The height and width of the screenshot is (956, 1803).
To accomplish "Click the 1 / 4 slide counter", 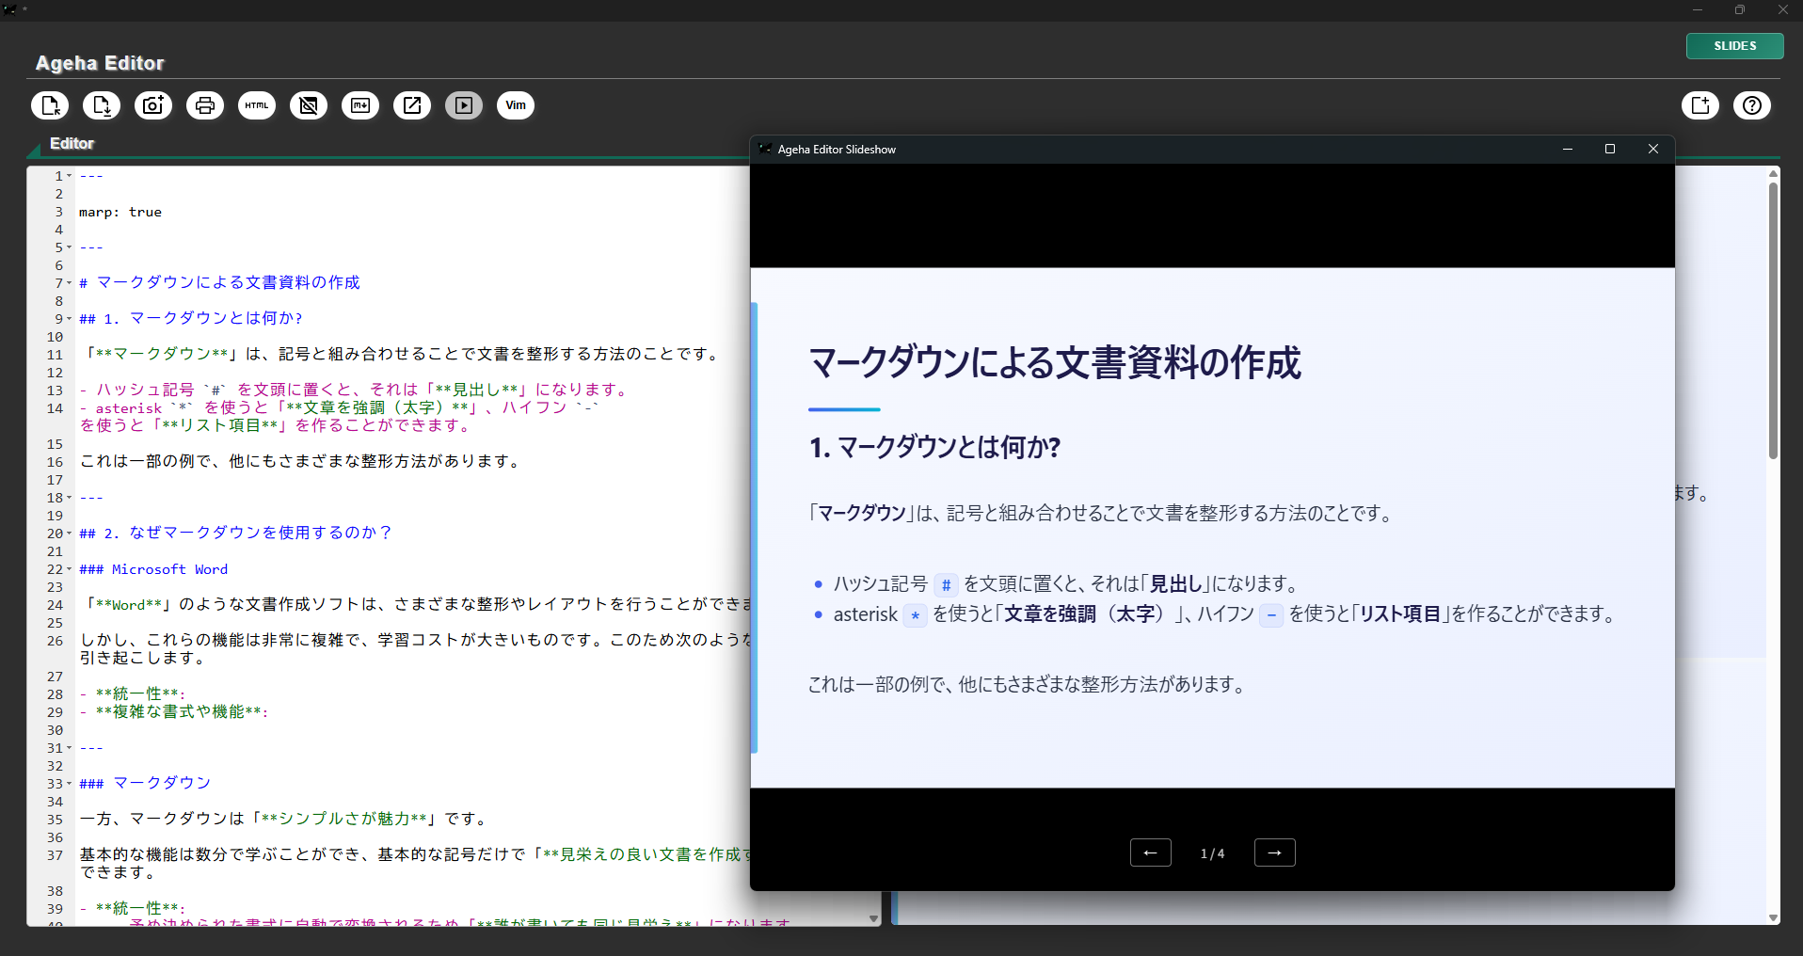I will [1213, 853].
